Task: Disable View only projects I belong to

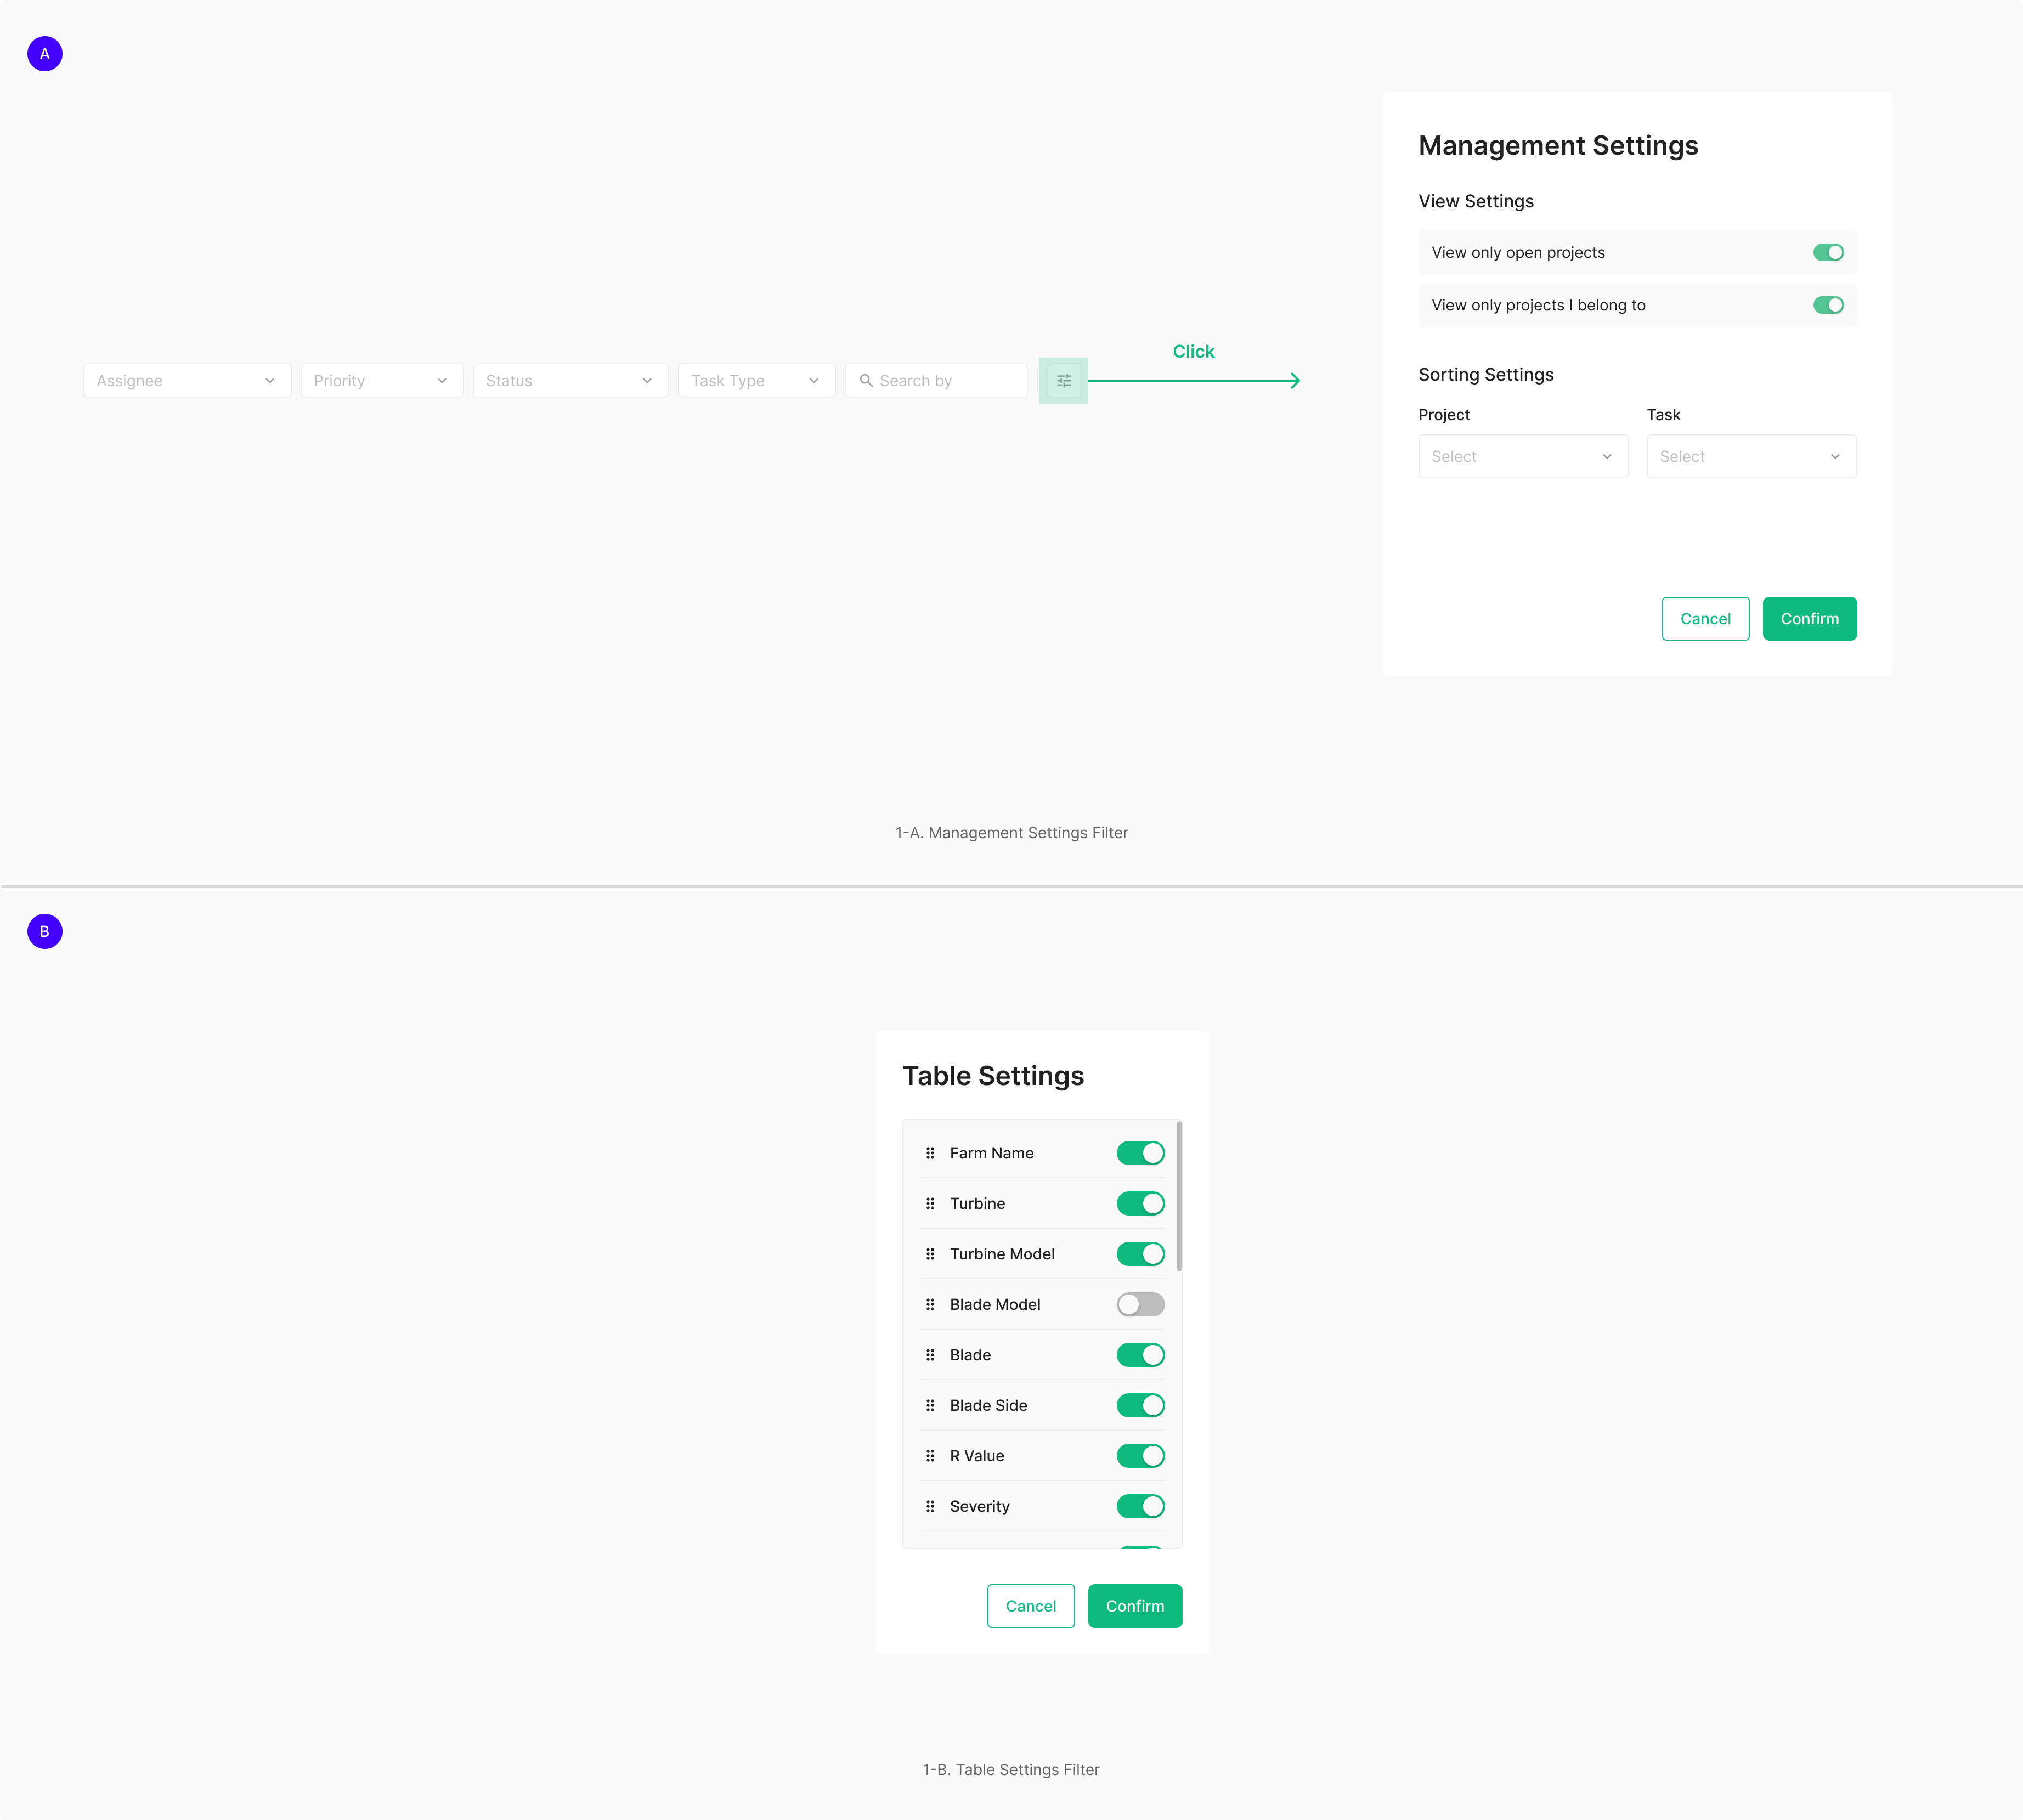Action: coord(1827,305)
